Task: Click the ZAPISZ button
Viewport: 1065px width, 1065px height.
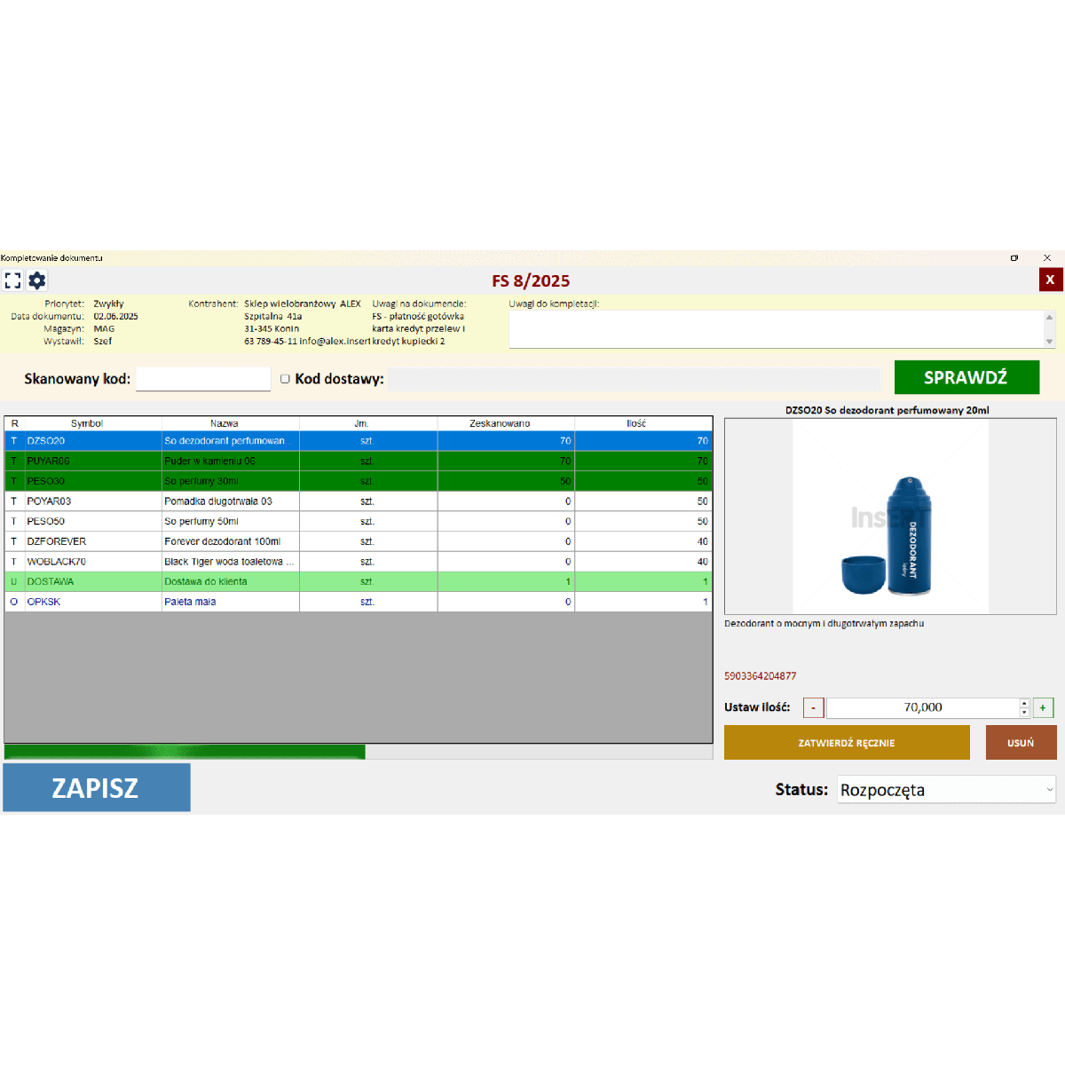Action: (x=97, y=787)
